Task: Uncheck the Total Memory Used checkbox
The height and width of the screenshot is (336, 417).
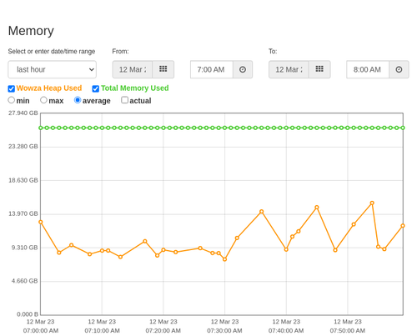Action: [x=96, y=88]
